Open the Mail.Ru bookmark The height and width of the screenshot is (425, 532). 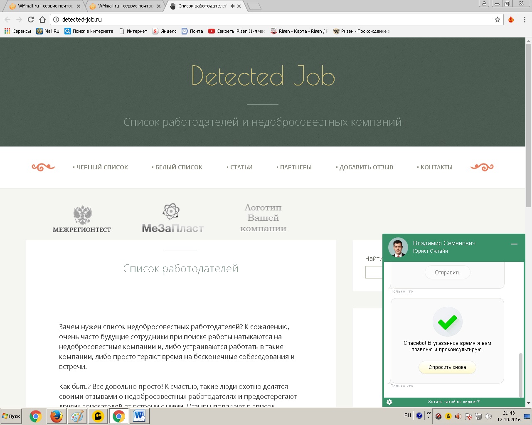coord(48,31)
